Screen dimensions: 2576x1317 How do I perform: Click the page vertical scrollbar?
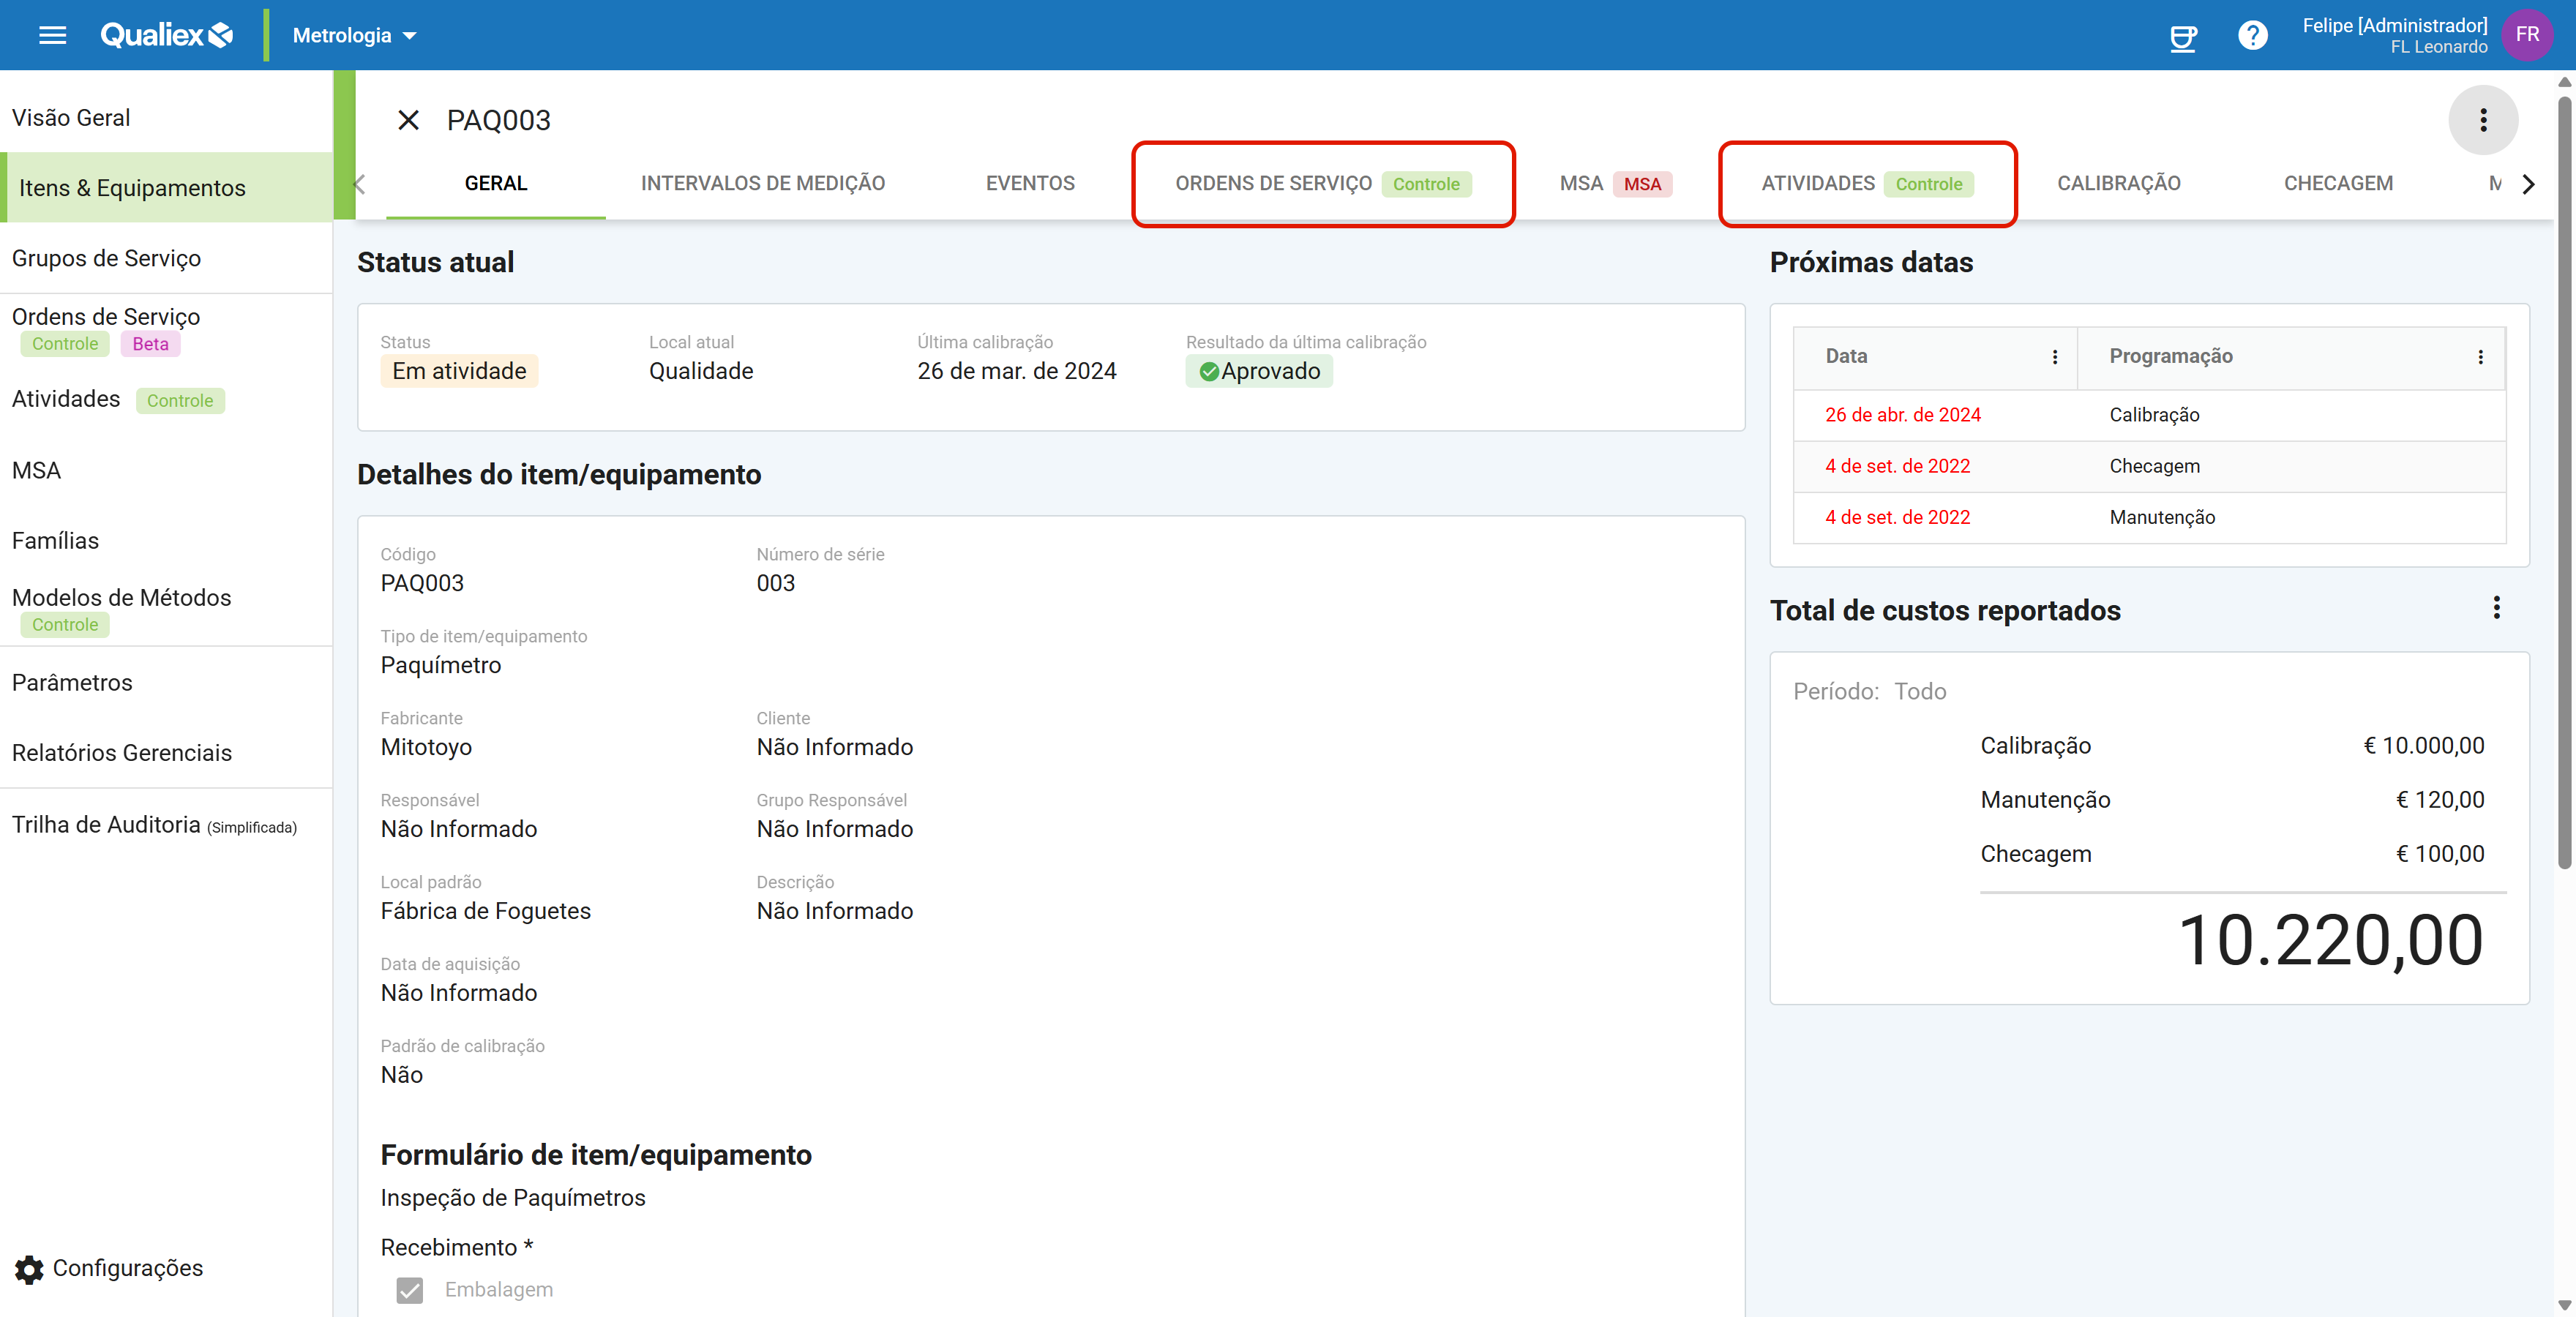(x=2564, y=482)
